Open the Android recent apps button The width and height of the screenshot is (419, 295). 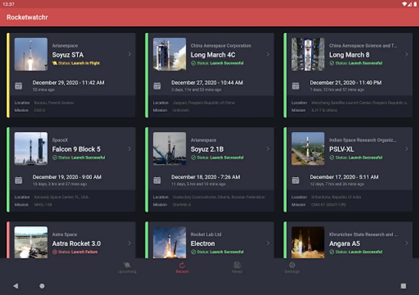(403, 286)
